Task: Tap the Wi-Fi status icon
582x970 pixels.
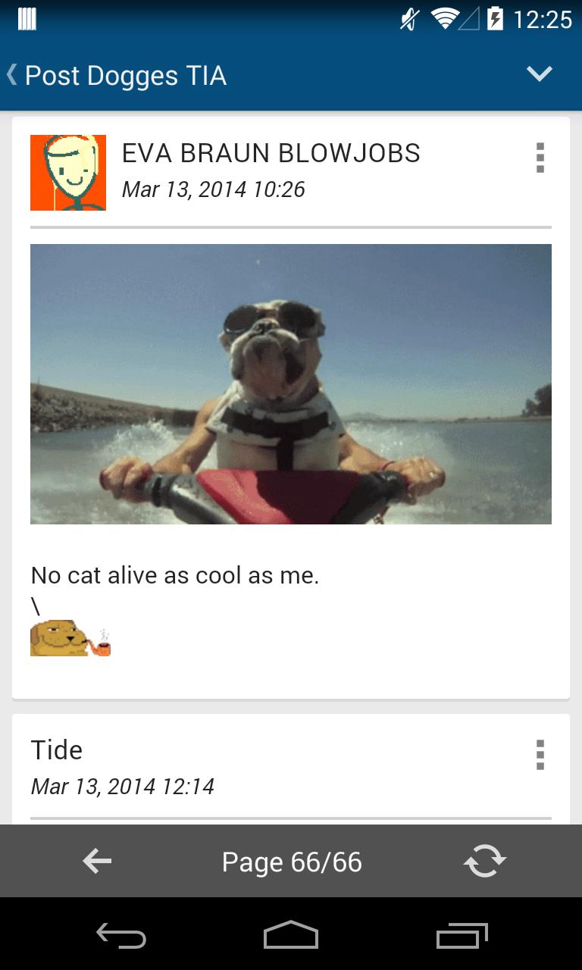Action: click(445, 19)
